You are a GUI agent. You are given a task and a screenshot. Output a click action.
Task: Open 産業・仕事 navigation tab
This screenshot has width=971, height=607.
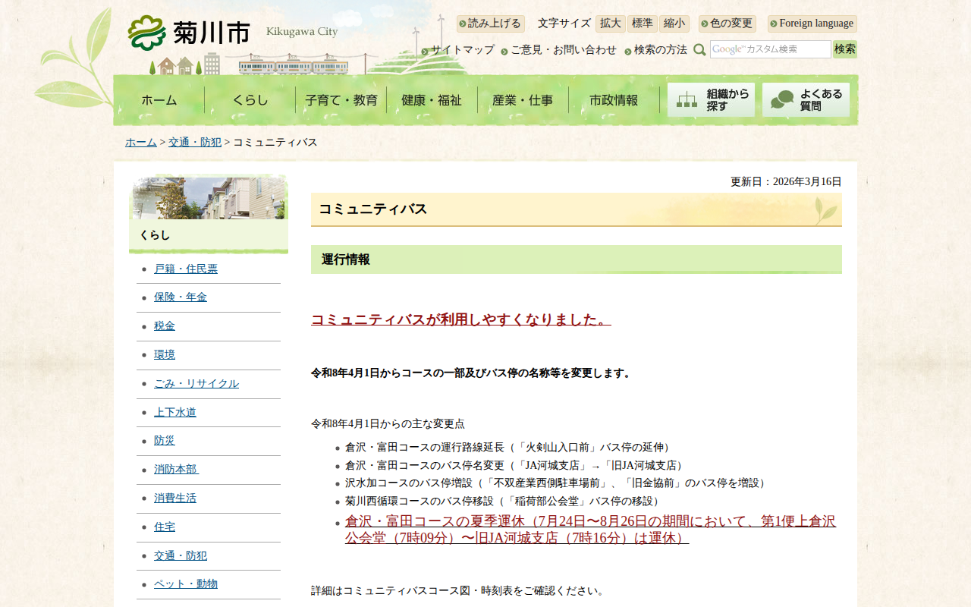point(523,100)
